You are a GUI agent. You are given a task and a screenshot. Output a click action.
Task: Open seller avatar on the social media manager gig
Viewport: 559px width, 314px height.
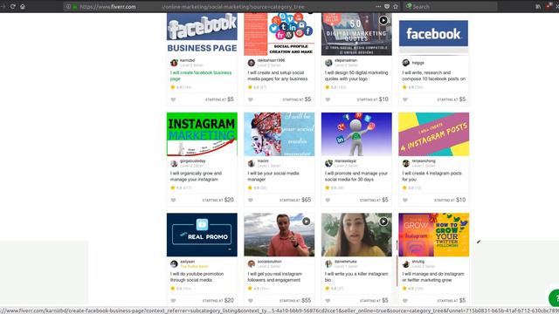tap(252, 163)
